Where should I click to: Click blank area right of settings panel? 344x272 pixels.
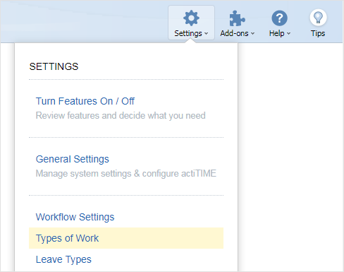290,155
